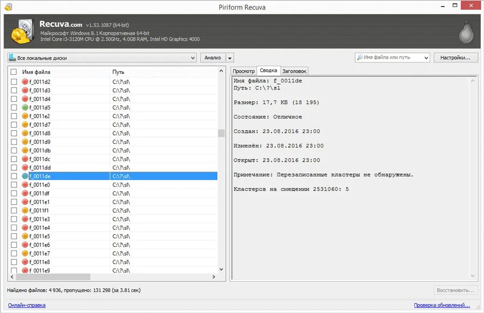Click the file list vertical scrollbar thumb
Screen dimensions: 484x313
point(221,133)
